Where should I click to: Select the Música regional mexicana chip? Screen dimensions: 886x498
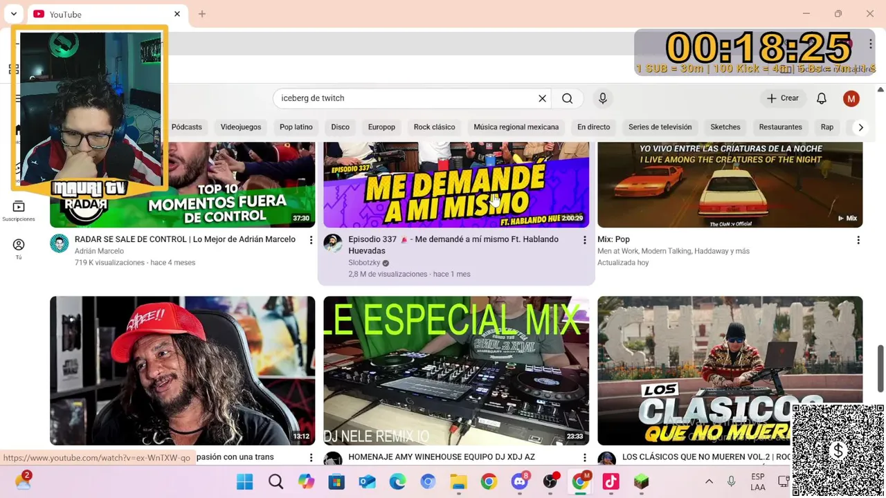coord(516,127)
